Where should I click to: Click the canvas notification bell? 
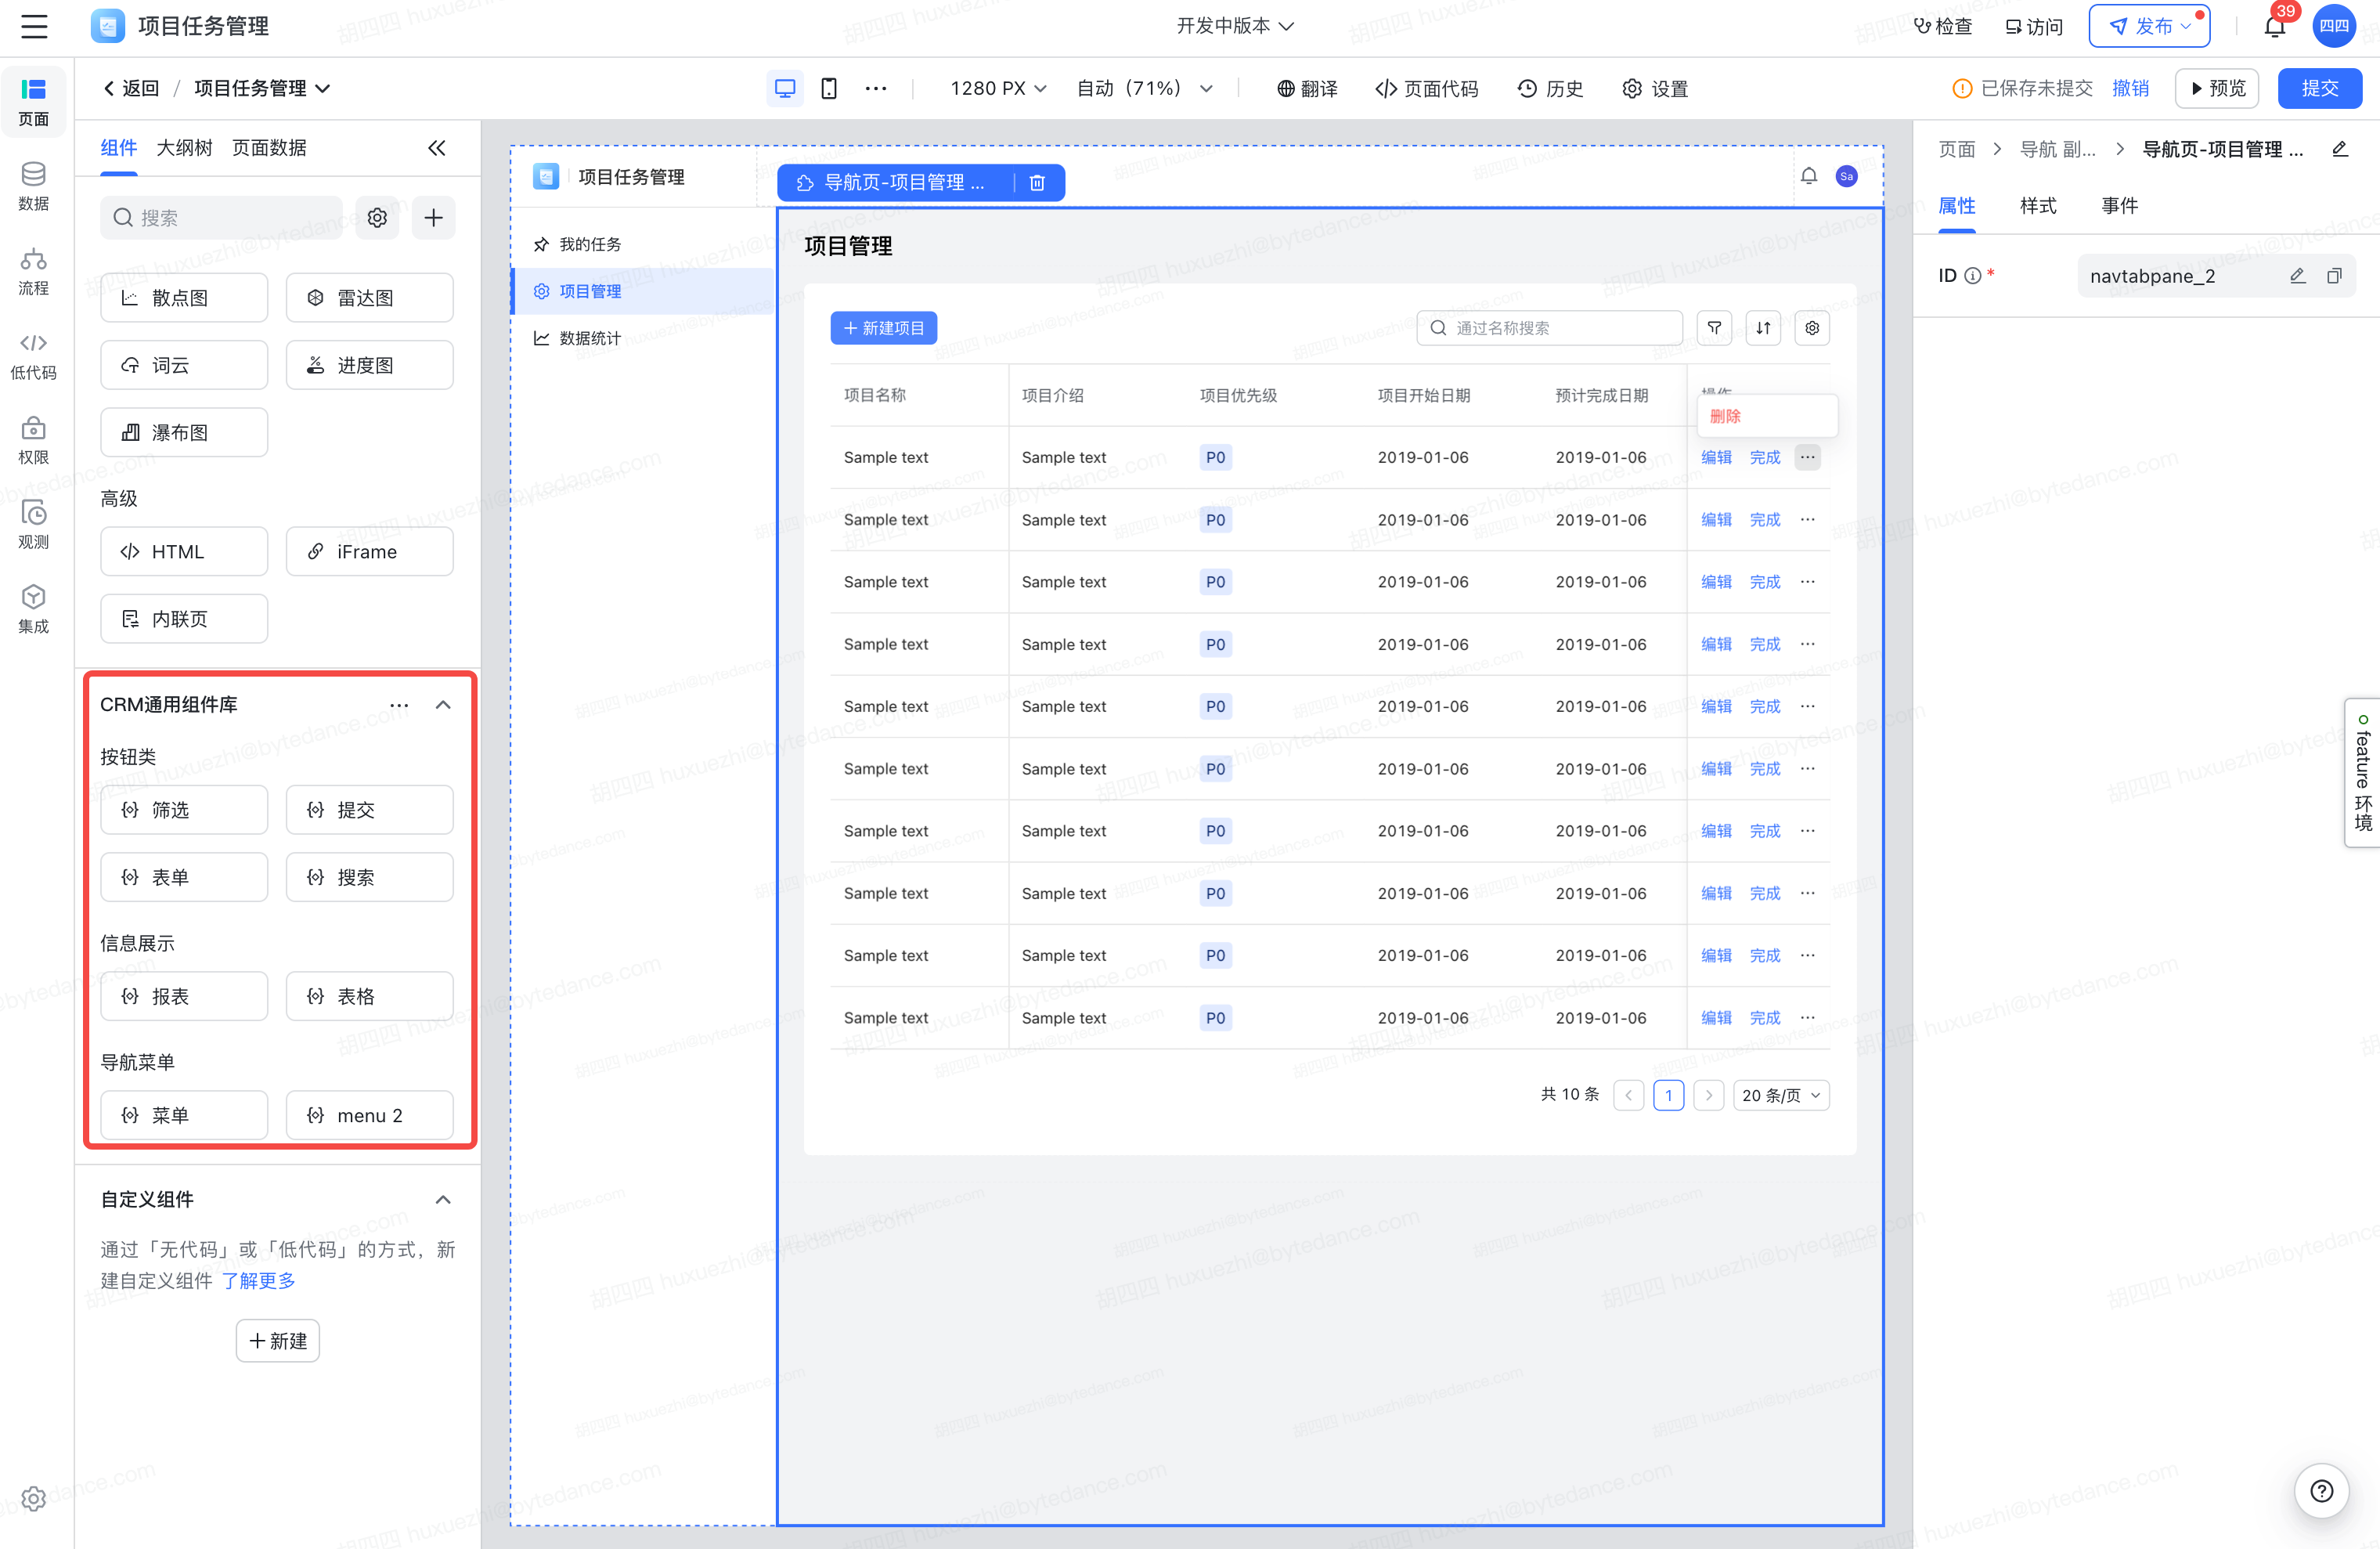coord(1809,177)
